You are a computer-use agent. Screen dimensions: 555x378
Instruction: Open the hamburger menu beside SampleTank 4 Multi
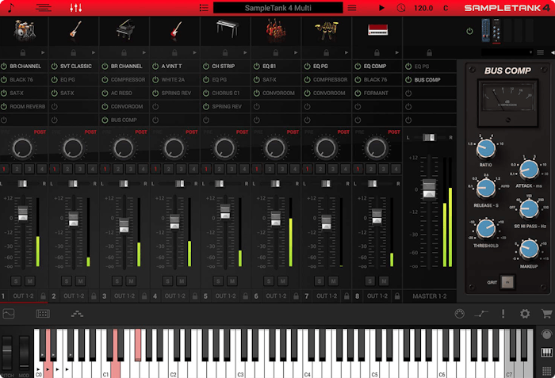(352, 7)
